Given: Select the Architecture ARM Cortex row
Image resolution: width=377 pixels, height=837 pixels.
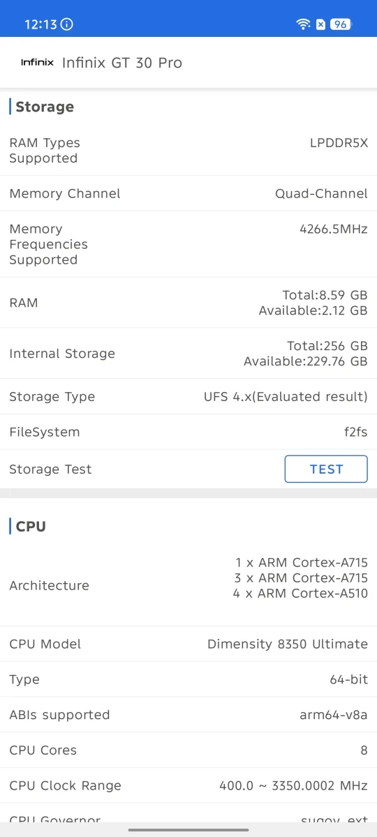Looking at the screenshot, I should point(188,585).
